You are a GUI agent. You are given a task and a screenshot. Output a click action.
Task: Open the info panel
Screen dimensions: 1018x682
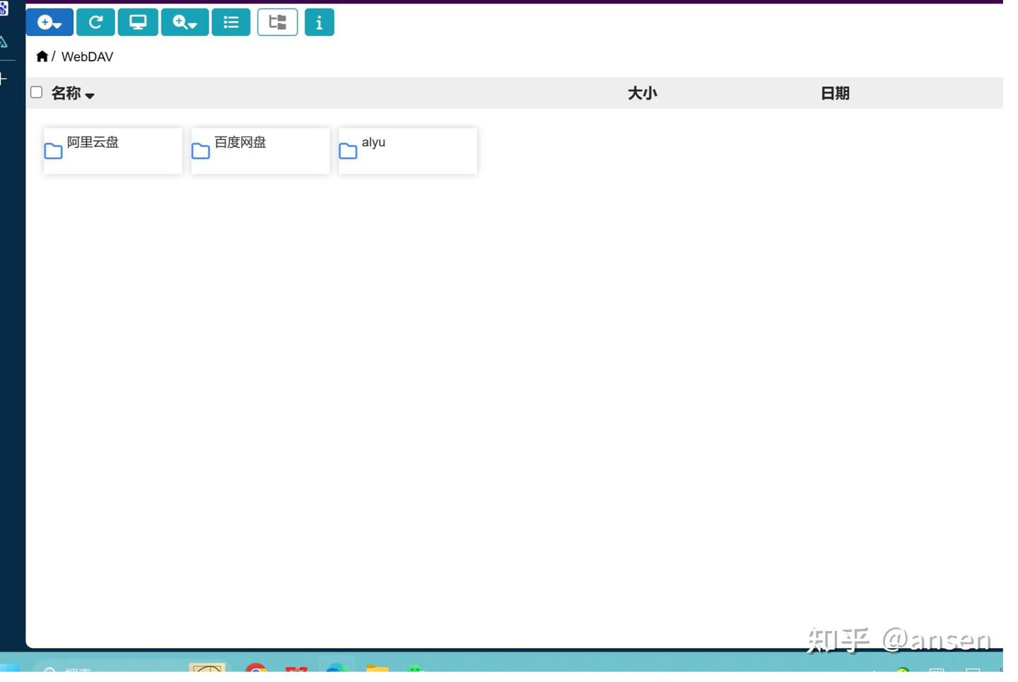320,22
